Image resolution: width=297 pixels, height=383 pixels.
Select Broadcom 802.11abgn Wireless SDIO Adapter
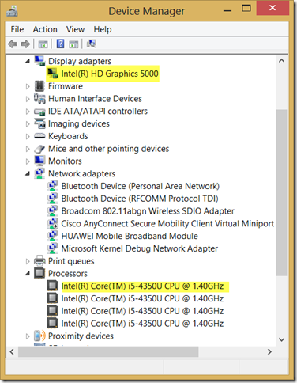148,211
